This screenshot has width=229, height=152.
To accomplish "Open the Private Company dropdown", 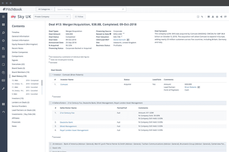I will [52, 17].
